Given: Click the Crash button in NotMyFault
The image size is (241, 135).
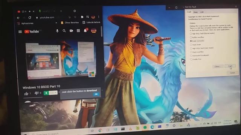Looking at the screenshot, I should tap(230, 66).
